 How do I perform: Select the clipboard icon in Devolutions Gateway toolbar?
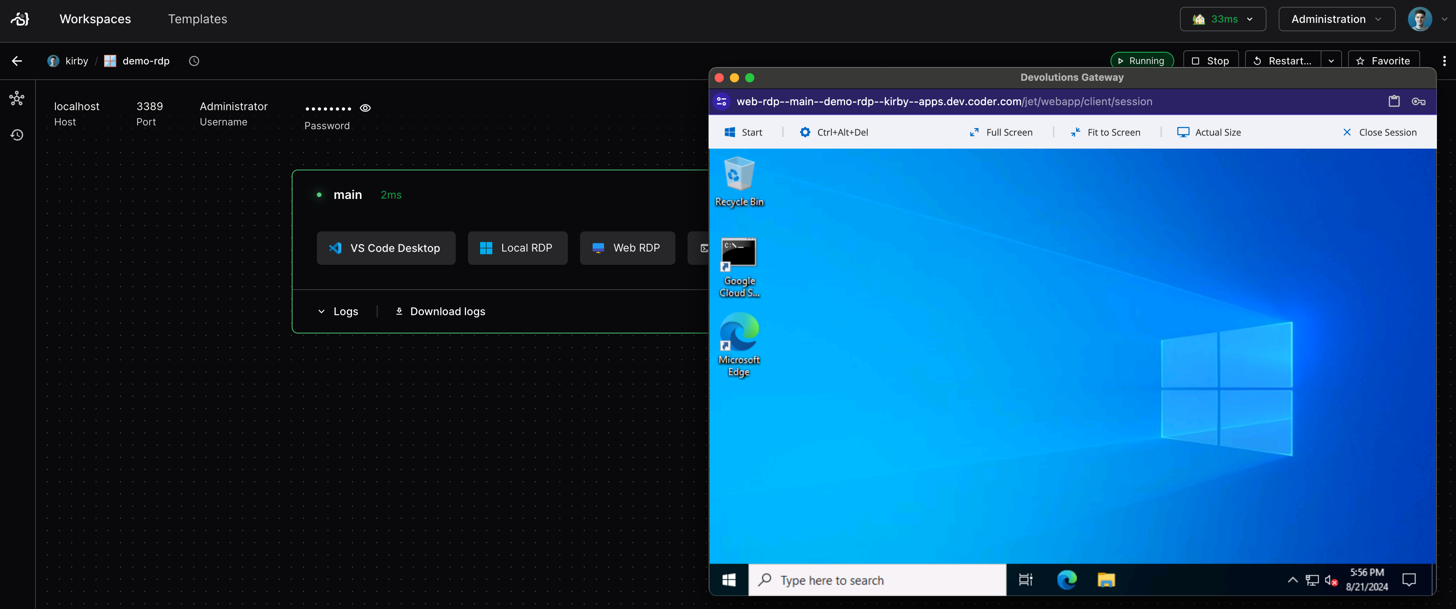click(x=1394, y=102)
